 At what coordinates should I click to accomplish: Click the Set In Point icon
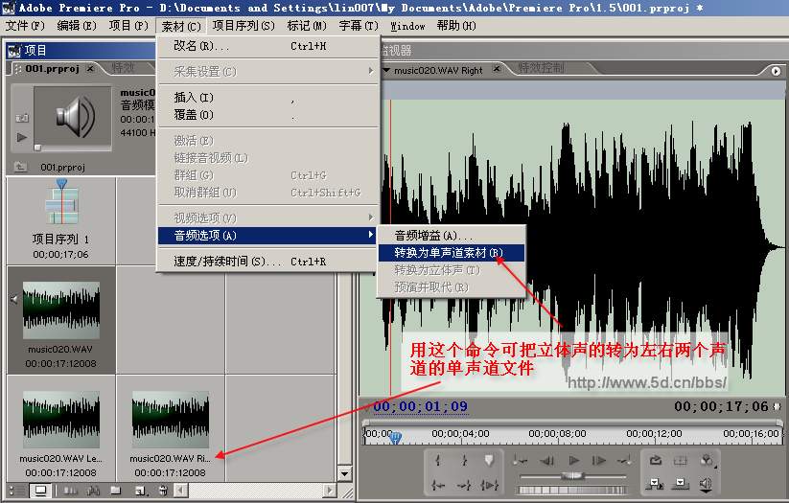438,460
